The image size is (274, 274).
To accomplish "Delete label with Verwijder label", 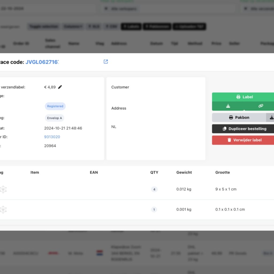I will tap(244, 140).
